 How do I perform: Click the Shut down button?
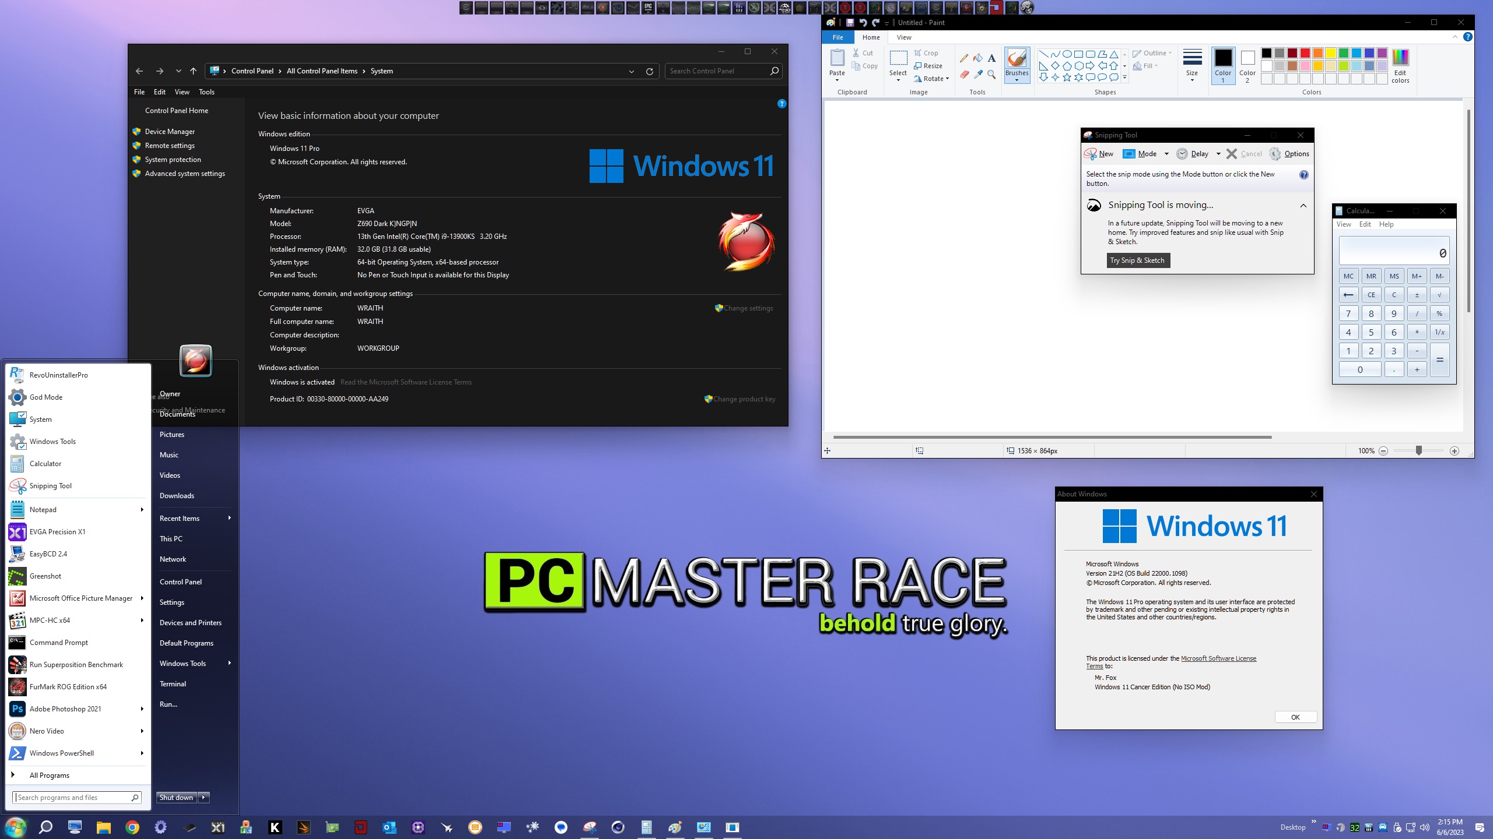(x=177, y=798)
